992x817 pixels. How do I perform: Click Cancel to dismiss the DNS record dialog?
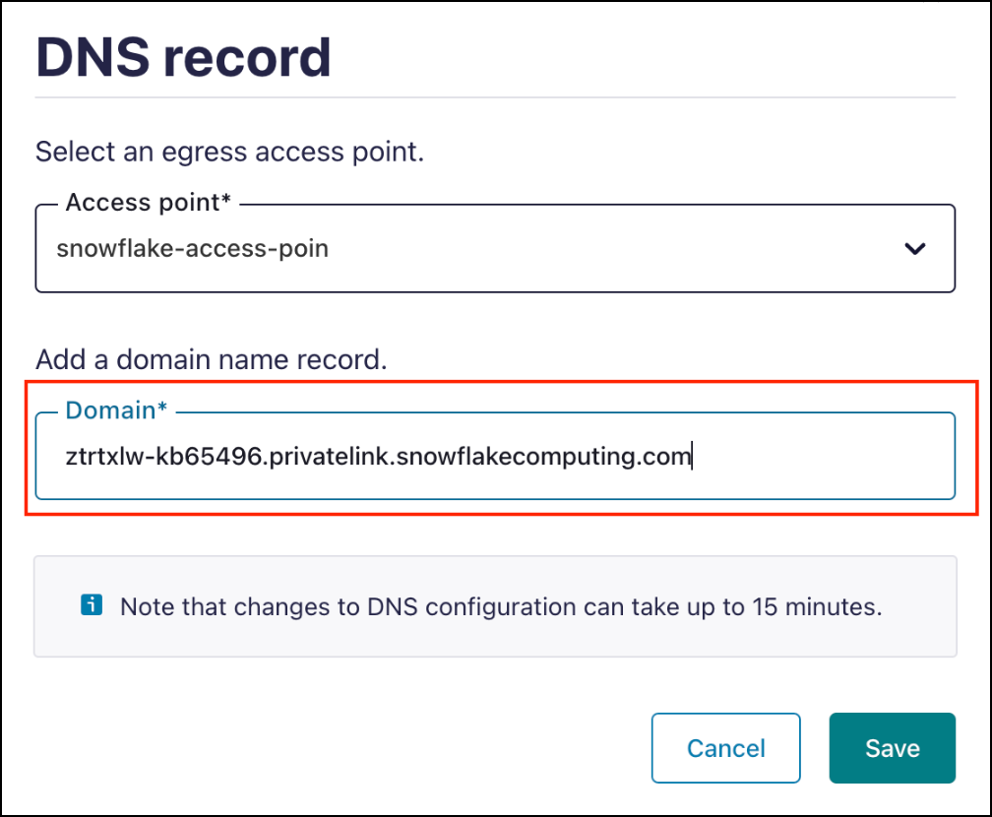click(x=726, y=748)
